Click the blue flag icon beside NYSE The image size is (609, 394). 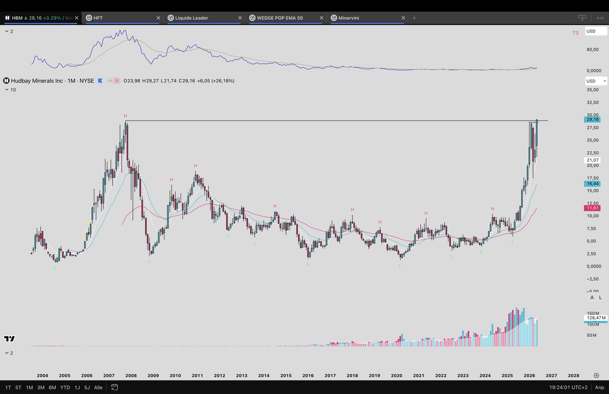pyautogui.click(x=100, y=80)
